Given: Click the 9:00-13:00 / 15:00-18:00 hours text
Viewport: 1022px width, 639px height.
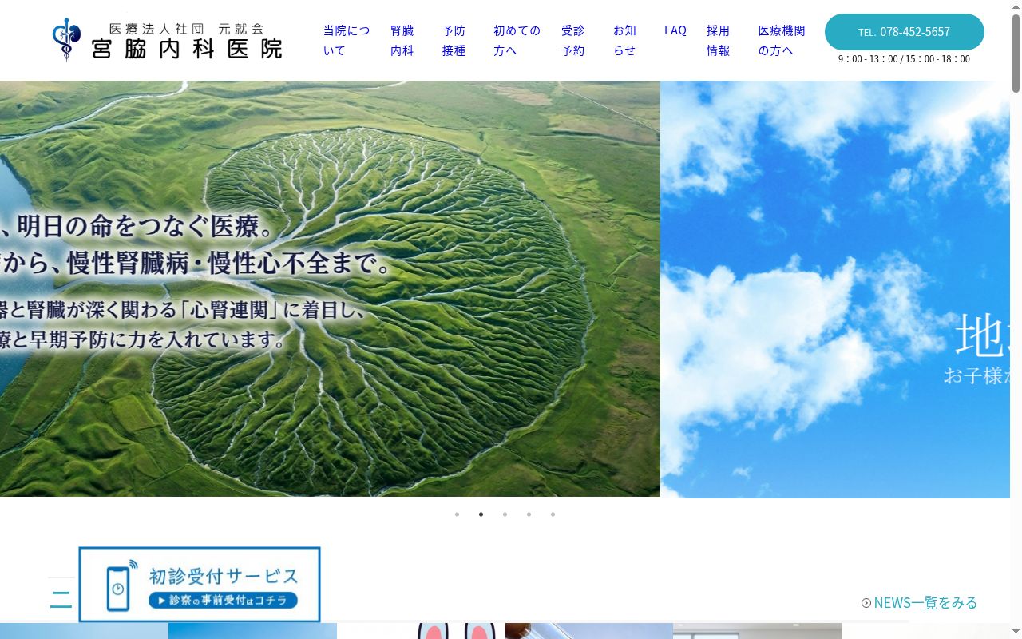Looking at the screenshot, I should [904, 59].
